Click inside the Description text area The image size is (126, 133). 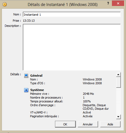72,47
